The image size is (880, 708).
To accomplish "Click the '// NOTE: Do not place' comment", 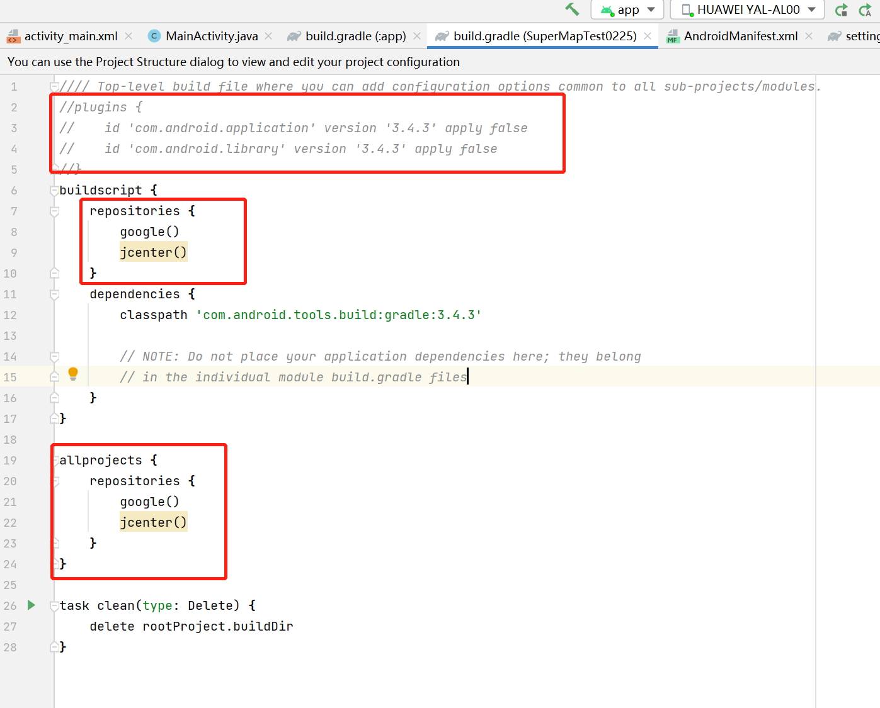I will 380,356.
